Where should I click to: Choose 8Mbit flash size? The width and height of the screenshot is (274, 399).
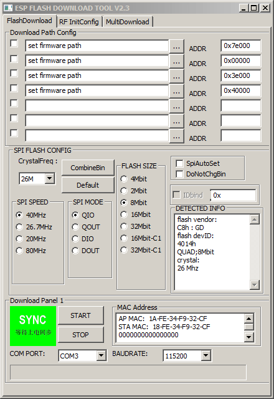tap(134, 203)
